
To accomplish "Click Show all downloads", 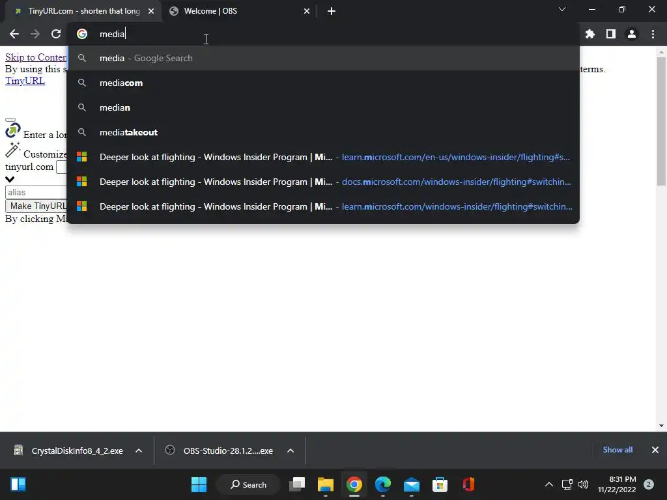I will pyautogui.click(x=617, y=450).
